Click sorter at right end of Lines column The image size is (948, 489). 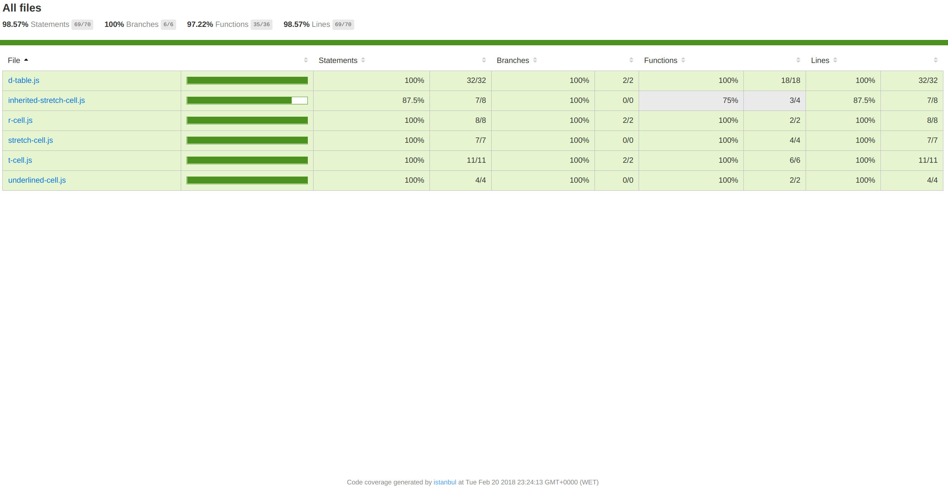[936, 60]
